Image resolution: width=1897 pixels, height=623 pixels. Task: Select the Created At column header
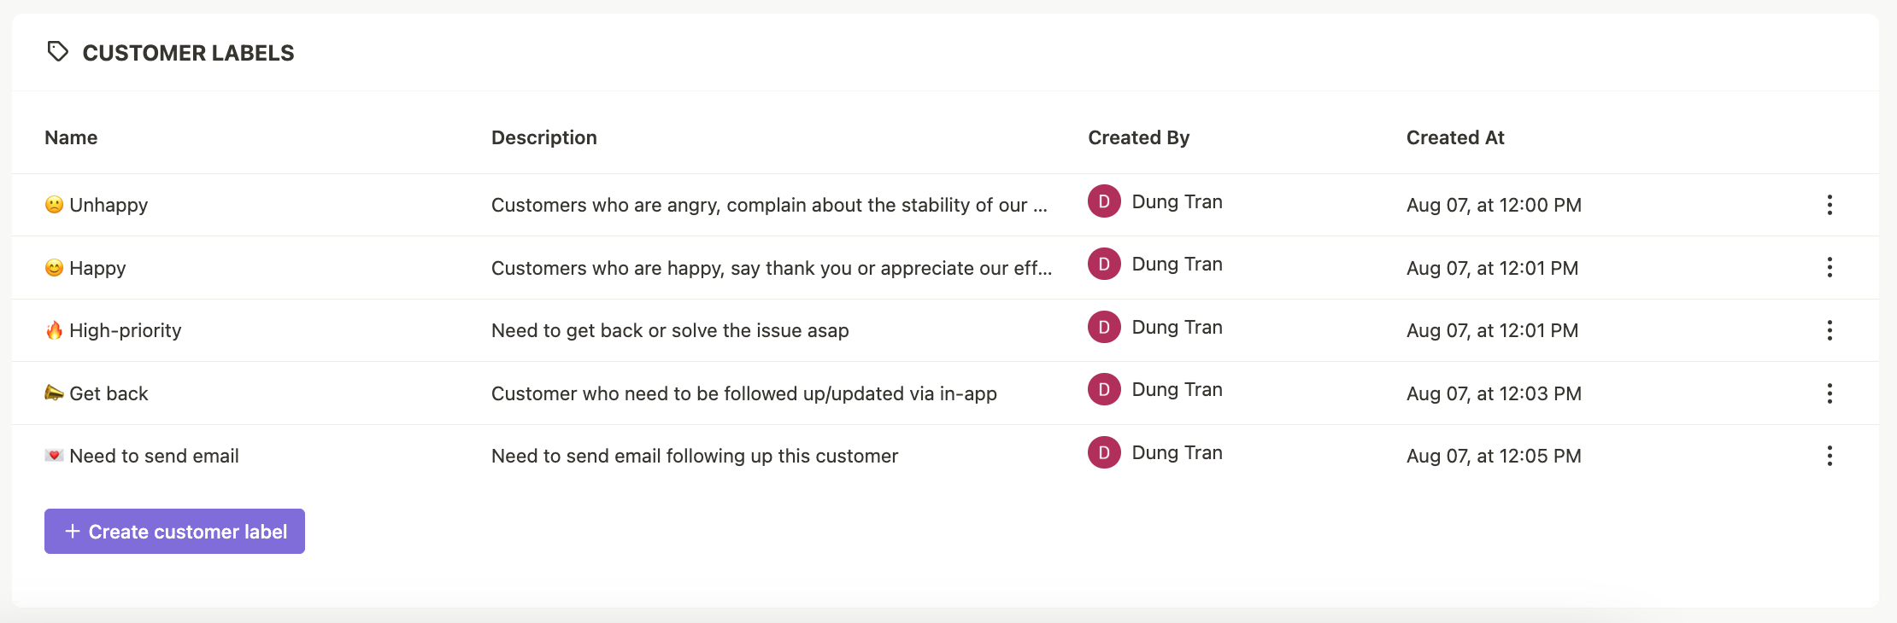pos(1455,137)
